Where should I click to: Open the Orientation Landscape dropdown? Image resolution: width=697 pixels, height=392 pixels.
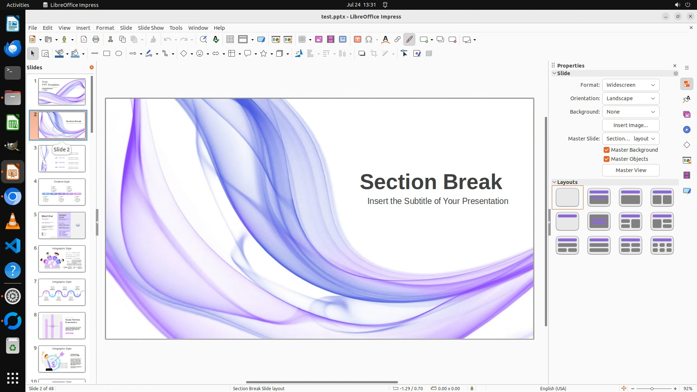[631, 98]
